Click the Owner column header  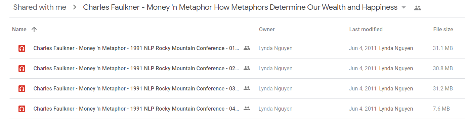point(267,29)
